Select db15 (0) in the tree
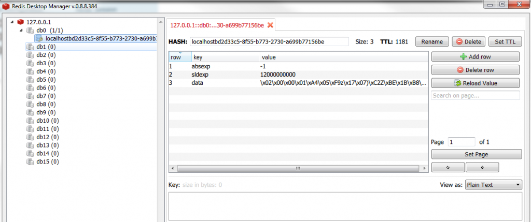Image resolution: width=531 pixels, height=222 pixels. [x=48, y=162]
